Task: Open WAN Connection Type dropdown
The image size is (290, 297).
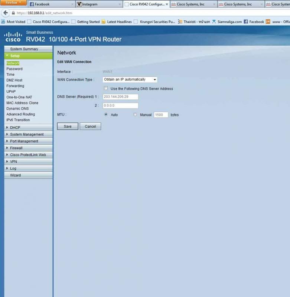Action: pos(130,79)
